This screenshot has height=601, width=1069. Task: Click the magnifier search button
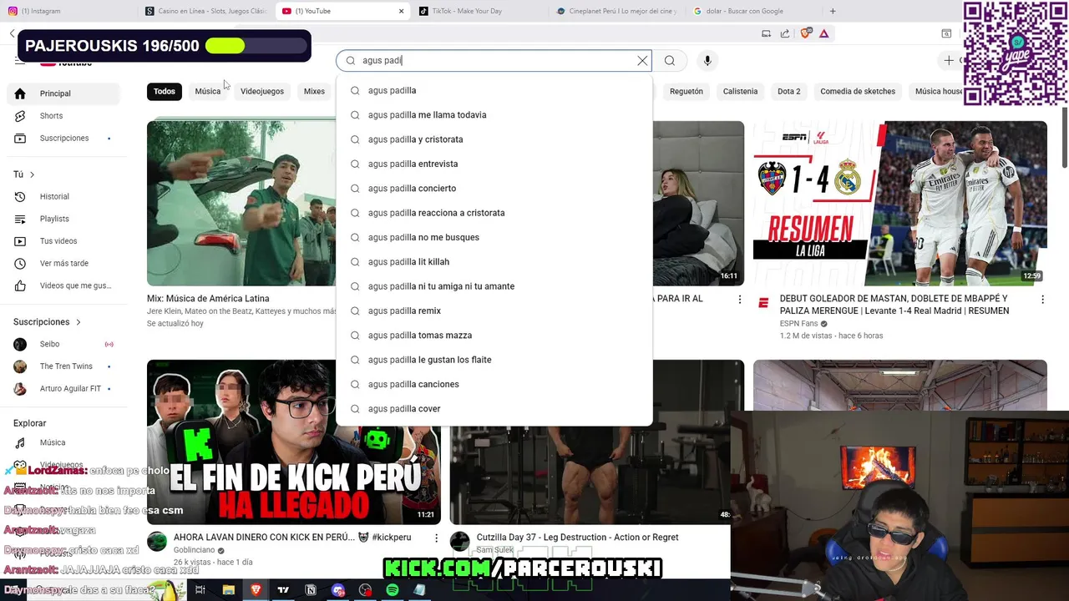click(x=670, y=60)
